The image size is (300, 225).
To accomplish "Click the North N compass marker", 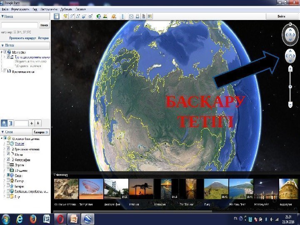I will pos(290,24).
